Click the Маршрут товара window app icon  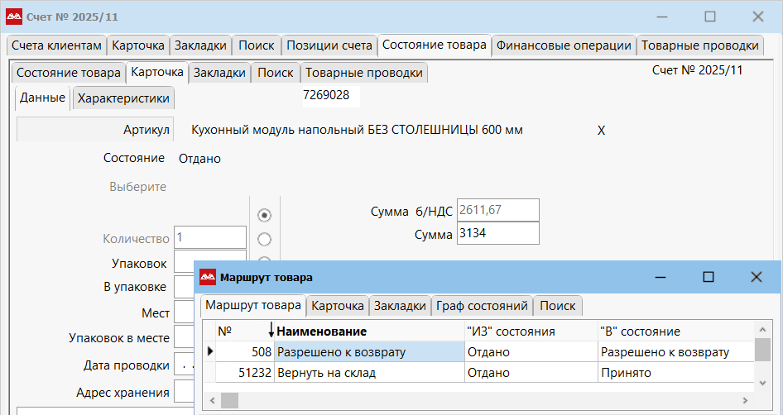click(208, 277)
